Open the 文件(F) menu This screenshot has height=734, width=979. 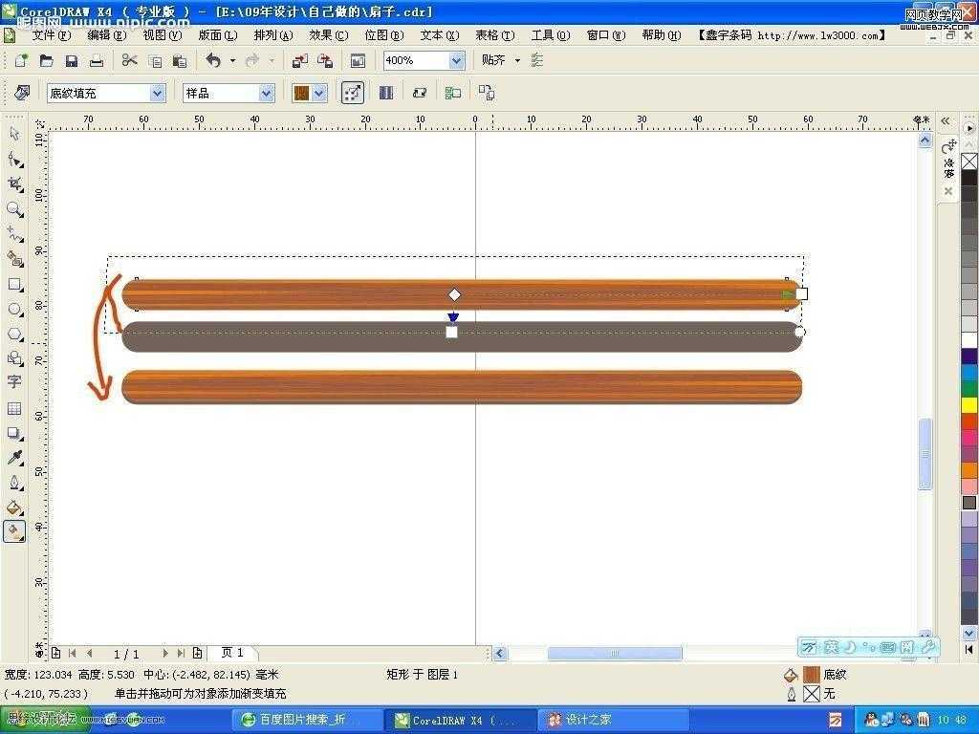click(52, 35)
